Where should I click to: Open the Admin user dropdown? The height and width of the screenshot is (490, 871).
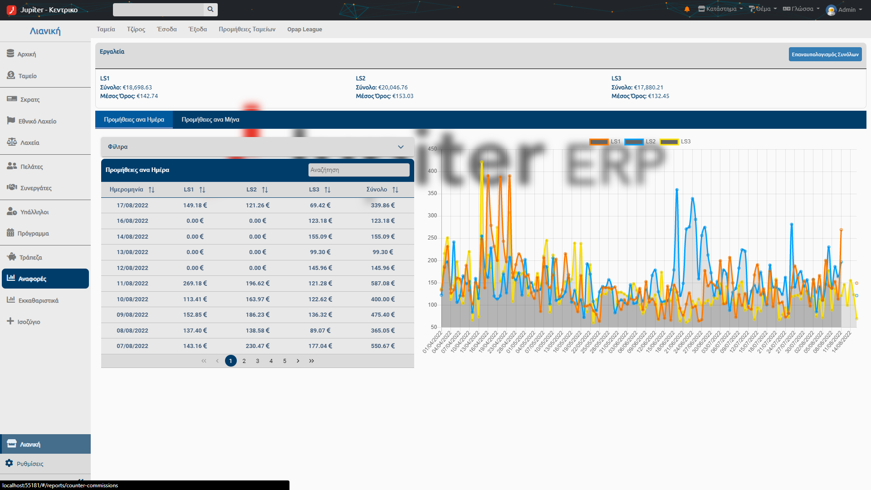844,10
